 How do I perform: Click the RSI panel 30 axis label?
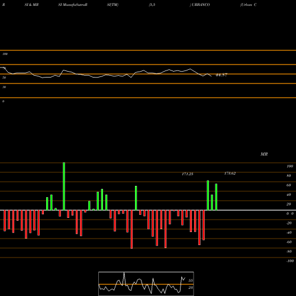(4, 87)
